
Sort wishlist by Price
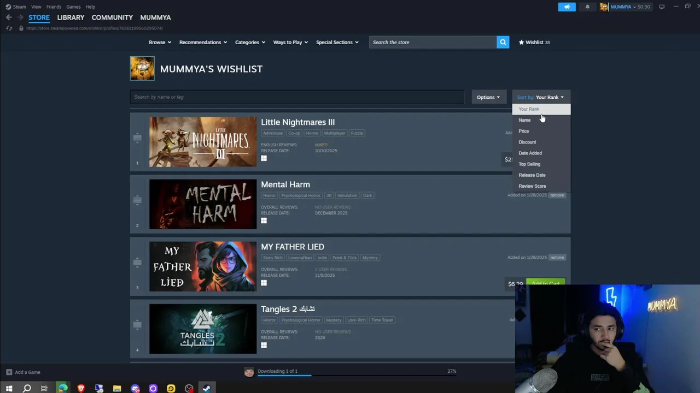541,131
